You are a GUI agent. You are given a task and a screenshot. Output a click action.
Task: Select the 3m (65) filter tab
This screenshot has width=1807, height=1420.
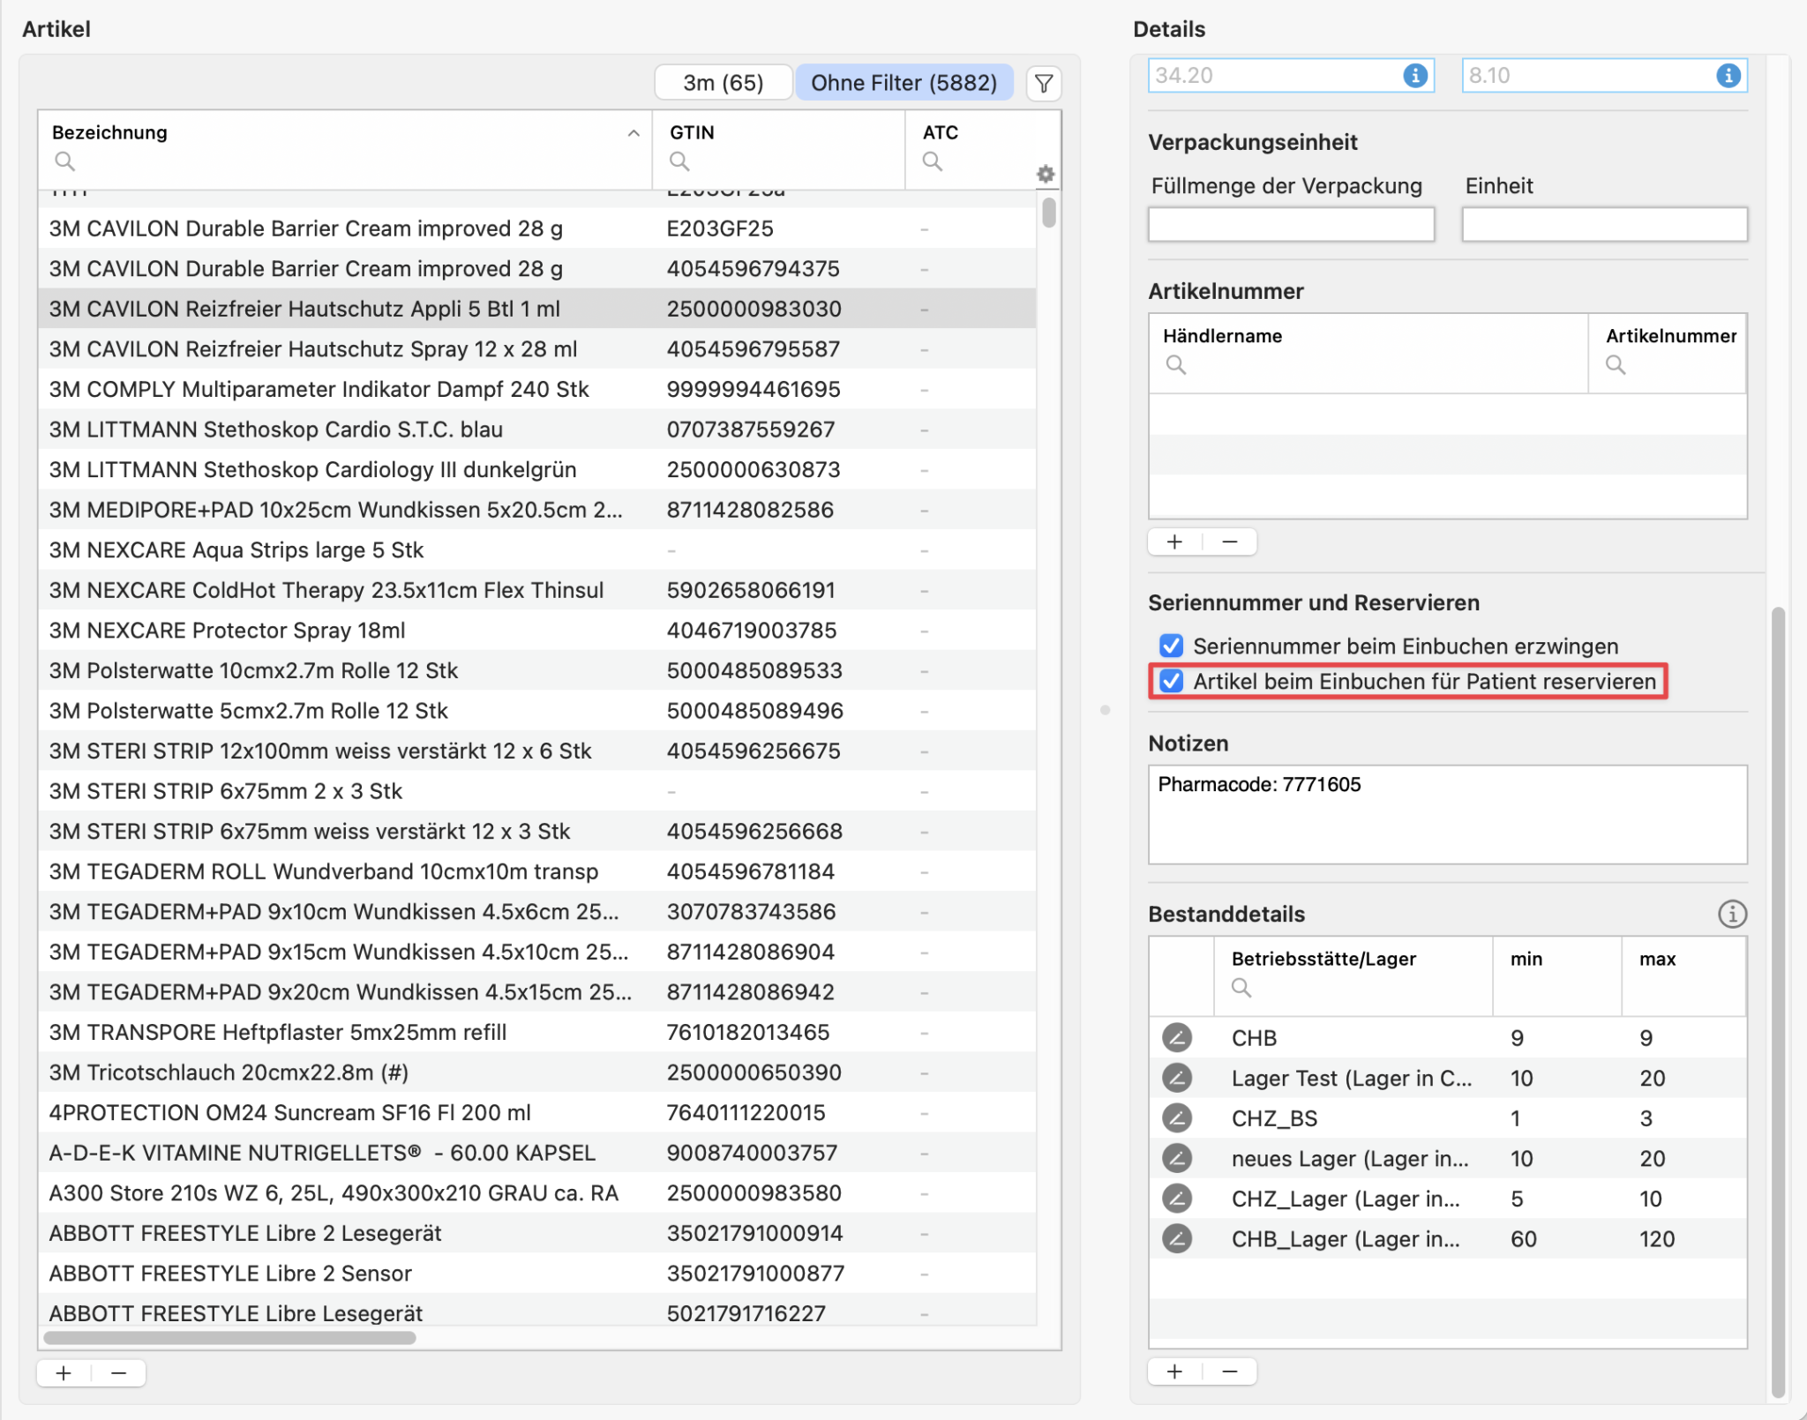coord(724,83)
